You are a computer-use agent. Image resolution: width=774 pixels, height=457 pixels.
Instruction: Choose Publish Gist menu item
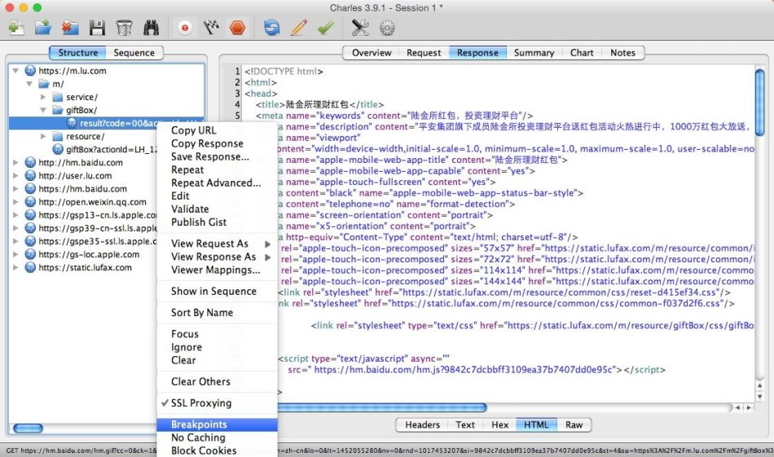point(199,222)
